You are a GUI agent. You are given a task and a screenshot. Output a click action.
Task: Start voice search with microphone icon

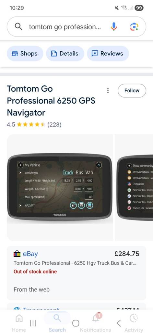114,27
